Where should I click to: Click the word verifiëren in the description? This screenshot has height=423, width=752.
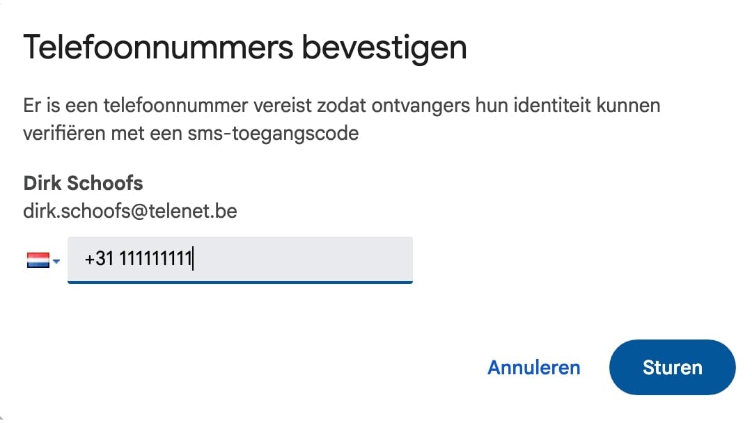(60, 132)
